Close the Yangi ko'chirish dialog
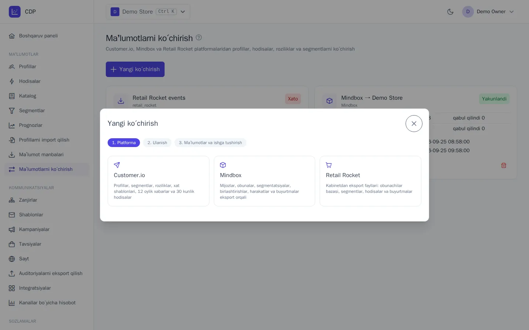Screen dimensions: 529x330 pyautogui.click(x=414, y=124)
